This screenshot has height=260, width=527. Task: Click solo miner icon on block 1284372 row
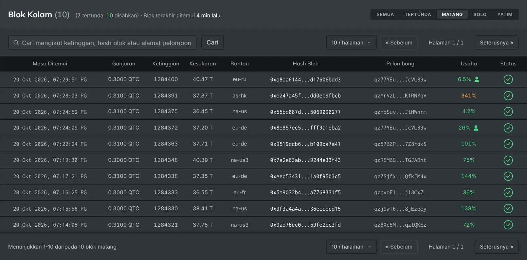click(476, 128)
